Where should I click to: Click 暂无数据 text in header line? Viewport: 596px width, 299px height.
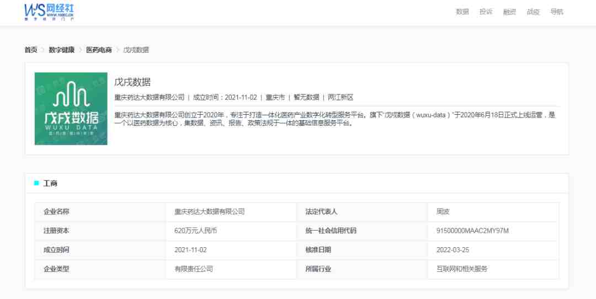pyautogui.click(x=306, y=97)
